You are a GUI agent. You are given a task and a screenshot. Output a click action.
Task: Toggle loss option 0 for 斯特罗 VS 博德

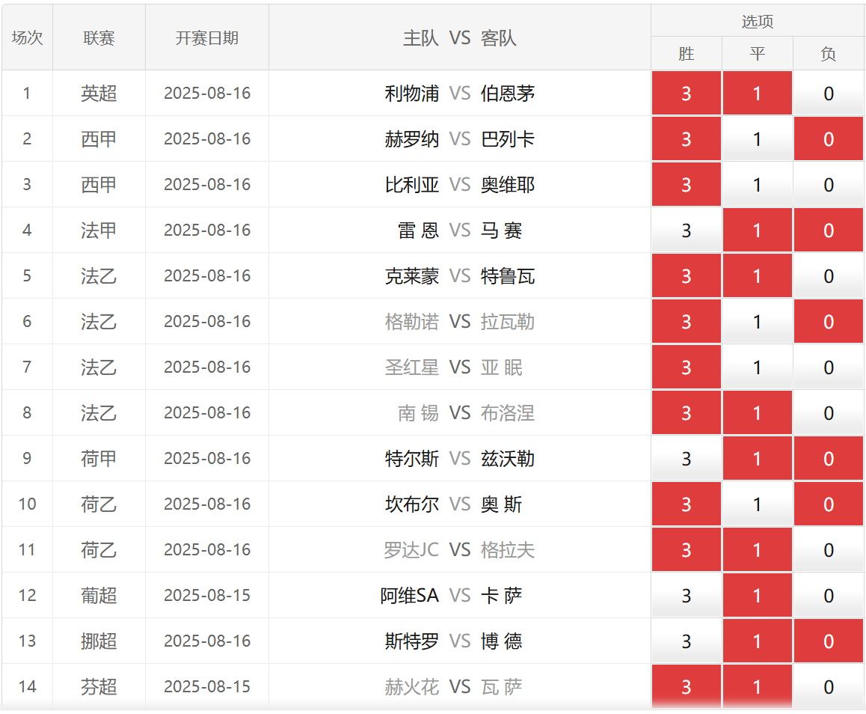pyautogui.click(x=829, y=641)
